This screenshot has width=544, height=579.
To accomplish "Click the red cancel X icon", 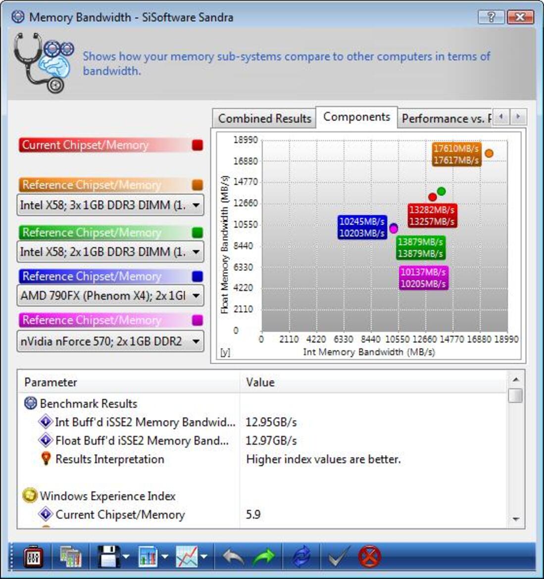I will tap(370, 556).
